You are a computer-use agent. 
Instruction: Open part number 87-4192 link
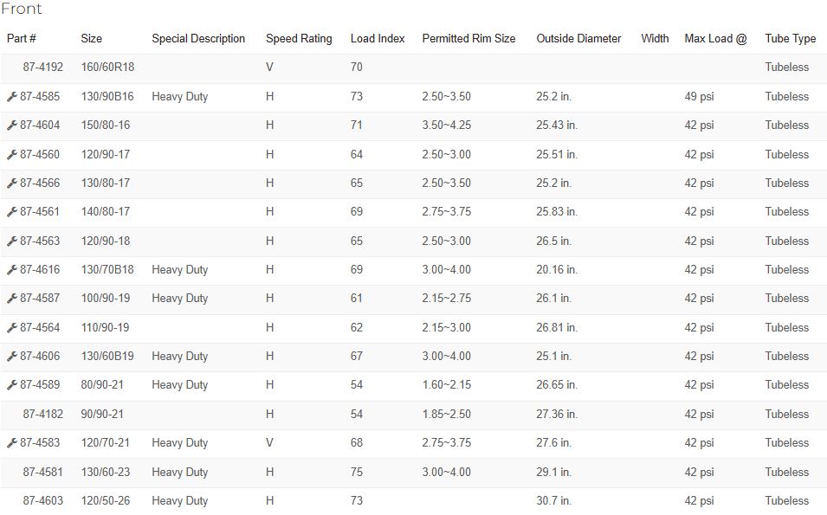coord(42,67)
